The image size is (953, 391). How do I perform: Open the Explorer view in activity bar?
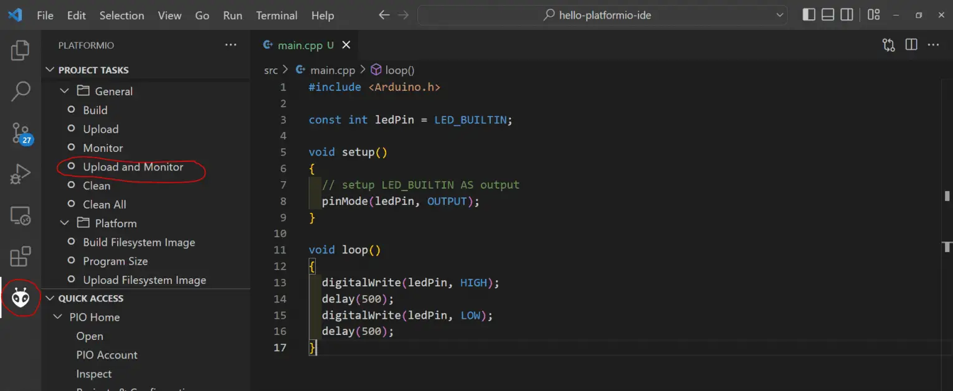point(21,50)
